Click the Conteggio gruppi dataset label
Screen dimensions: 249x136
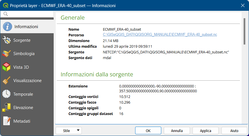pos(91,114)
